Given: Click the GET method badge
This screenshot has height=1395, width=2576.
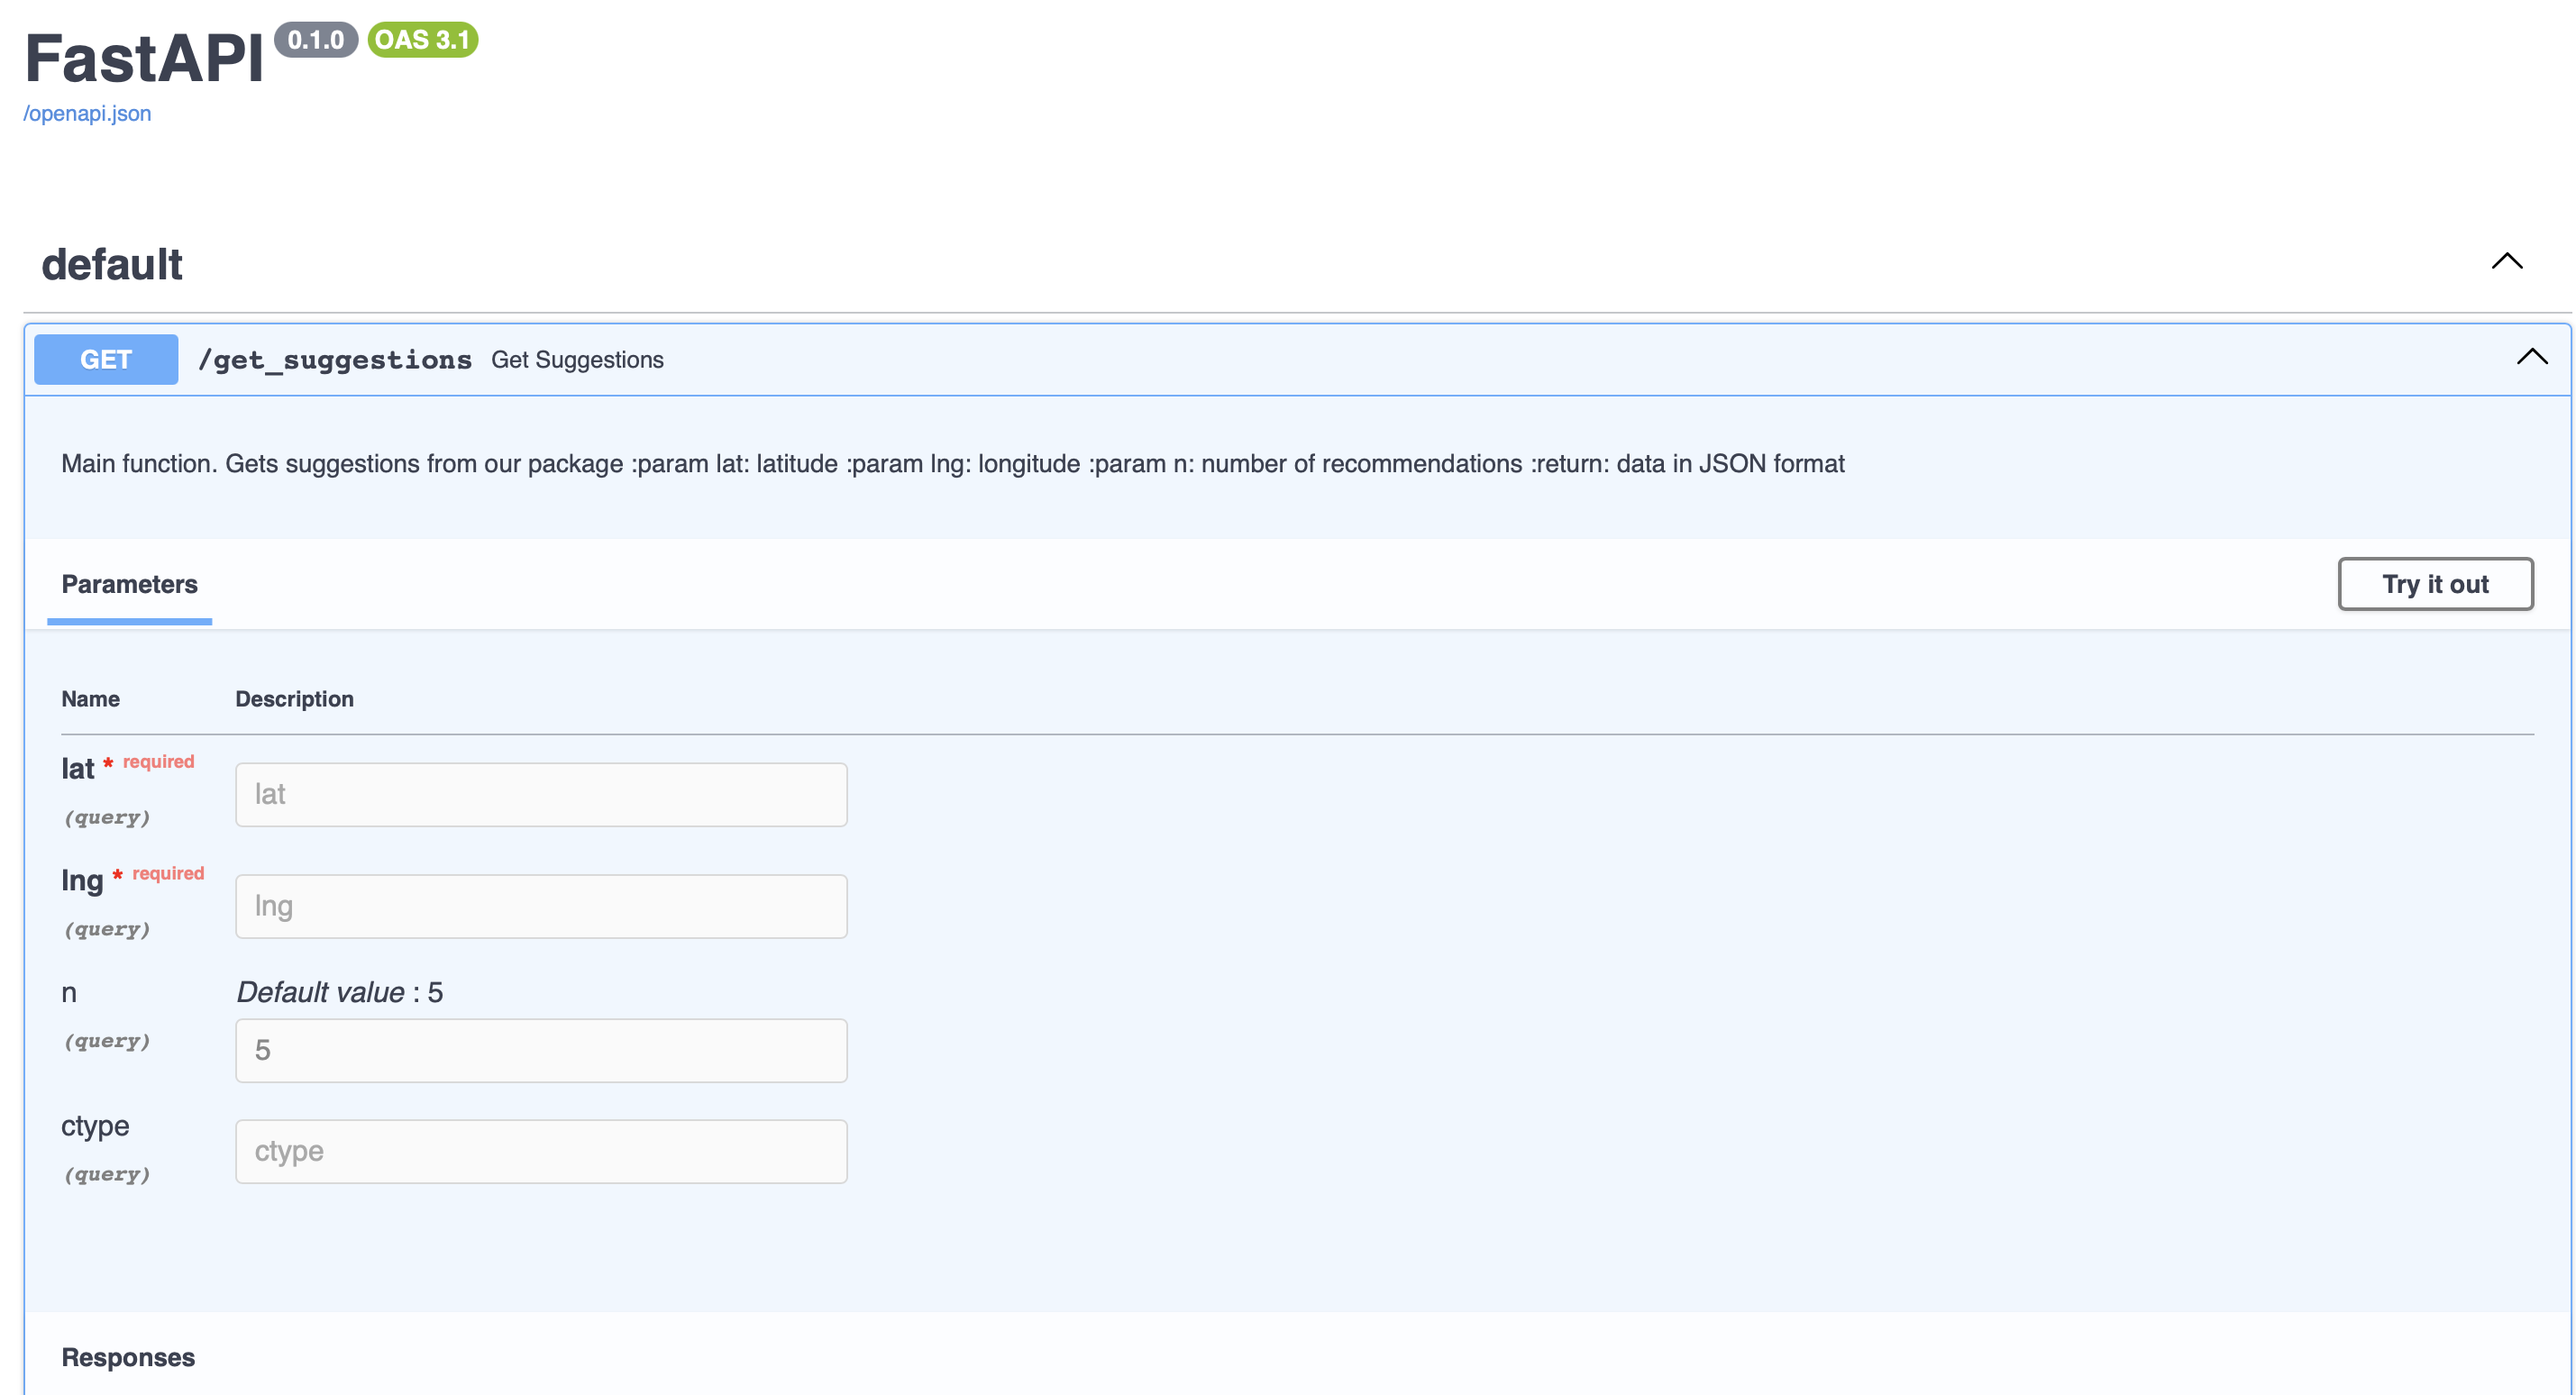Looking at the screenshot, I should [x=106, y=359].
